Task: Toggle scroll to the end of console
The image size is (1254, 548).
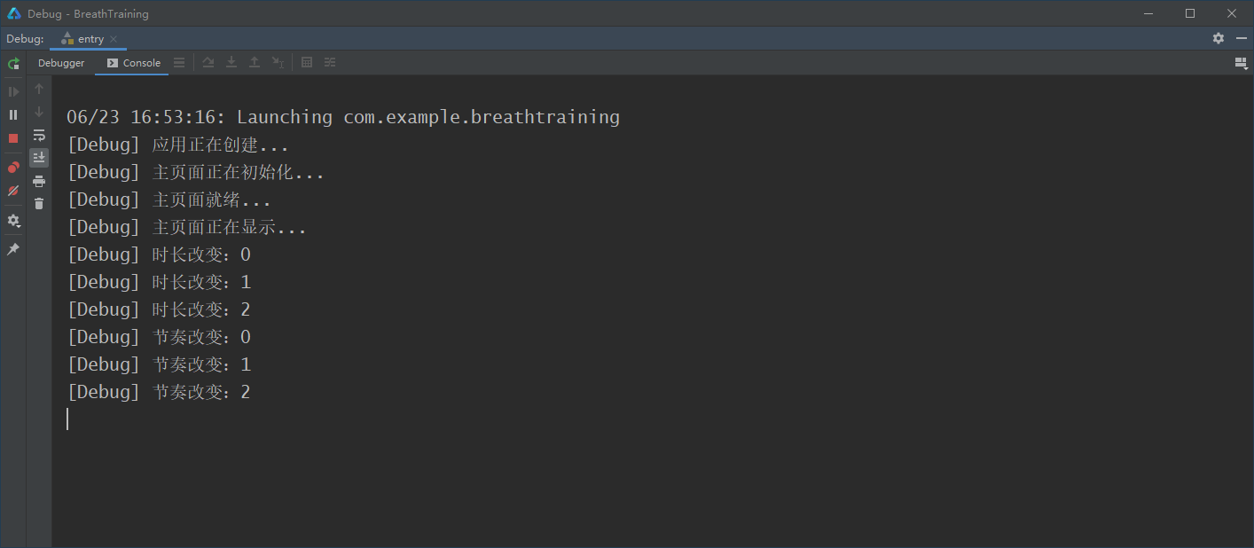Action: tap(39, 158)
